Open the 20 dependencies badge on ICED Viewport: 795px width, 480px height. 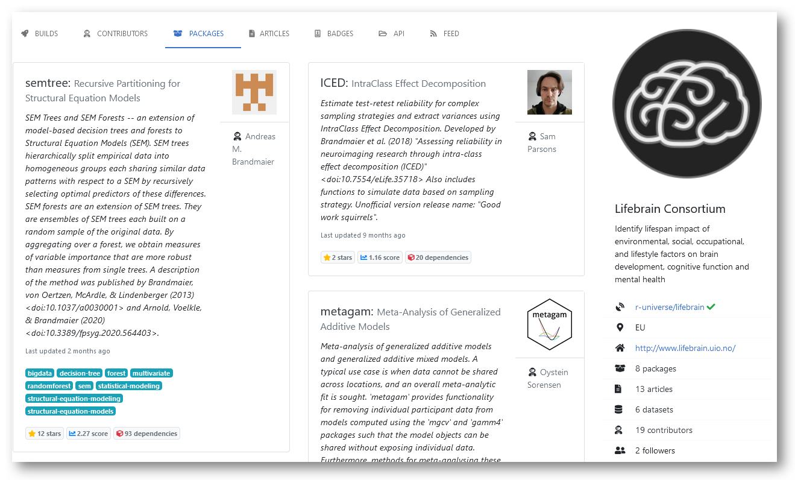click(x=438, y=257)
